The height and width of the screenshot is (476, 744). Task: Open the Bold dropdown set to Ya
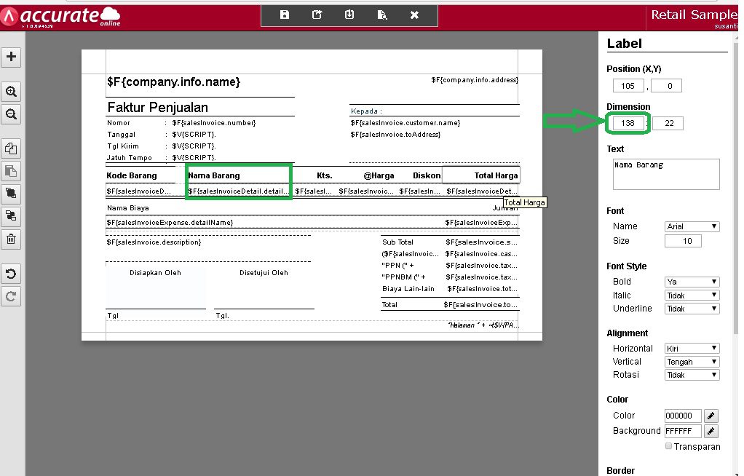692,282
